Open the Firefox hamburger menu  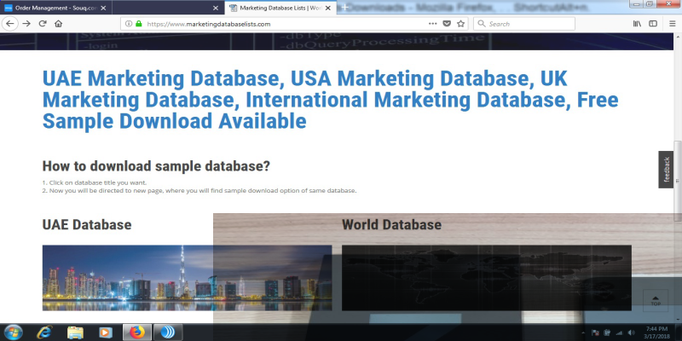tap(673, 24)
